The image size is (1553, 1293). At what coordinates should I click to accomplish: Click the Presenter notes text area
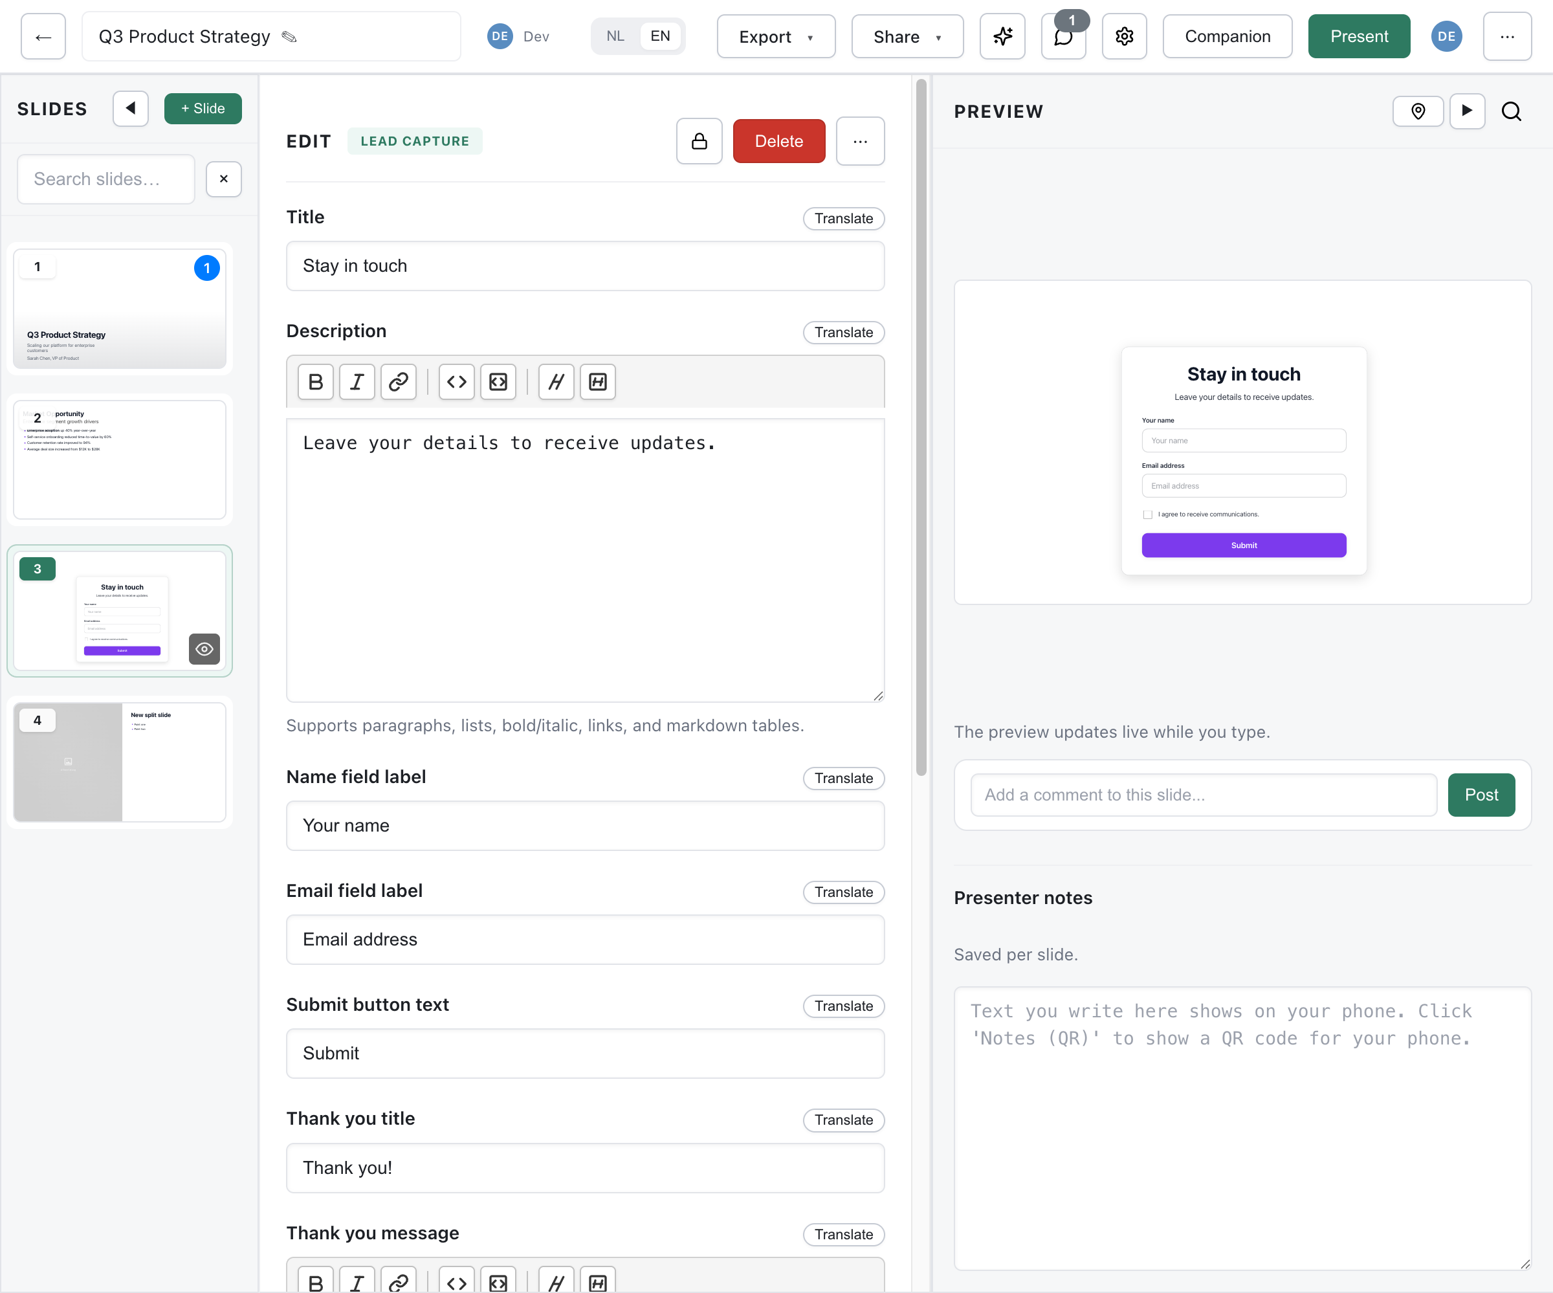point(1242,1129)
